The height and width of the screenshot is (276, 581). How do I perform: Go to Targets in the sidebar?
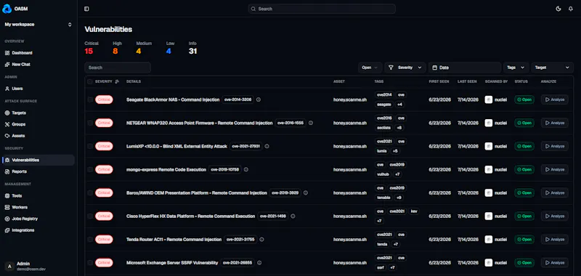[38, 113]
